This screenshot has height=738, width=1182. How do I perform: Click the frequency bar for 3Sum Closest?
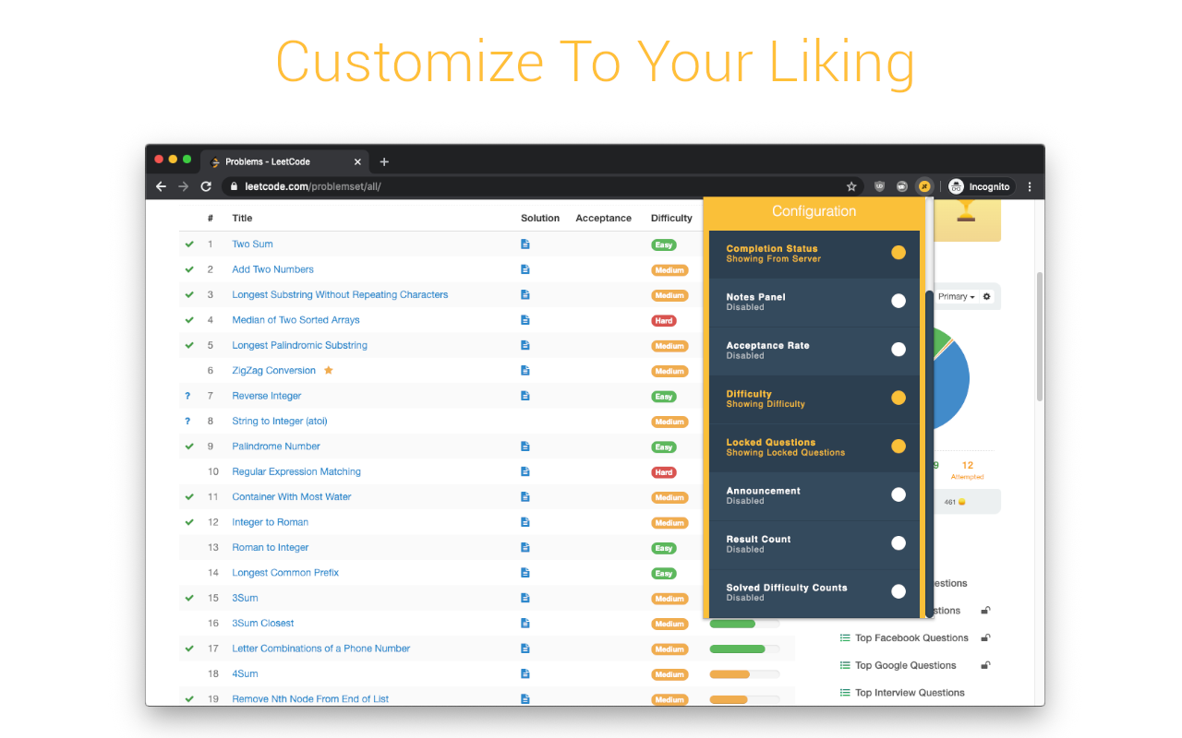744,624
